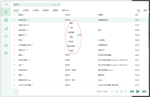Open the search page in sidebar
Viewport: 150px width, 97px height.
click(x=6, y=12)
